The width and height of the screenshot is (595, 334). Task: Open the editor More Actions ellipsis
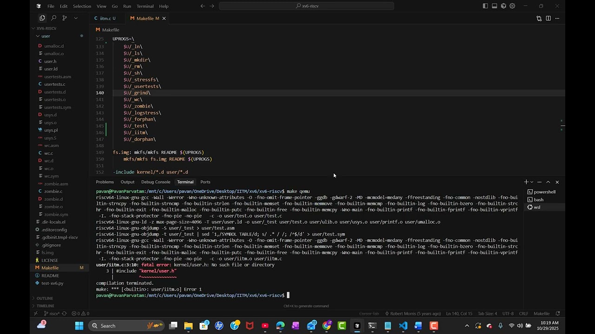point(557,18)
